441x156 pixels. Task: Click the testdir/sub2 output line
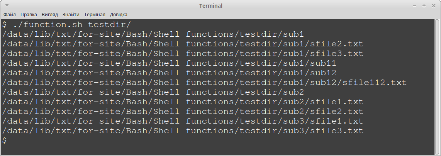pyautogui.click(x=153, y=92)
